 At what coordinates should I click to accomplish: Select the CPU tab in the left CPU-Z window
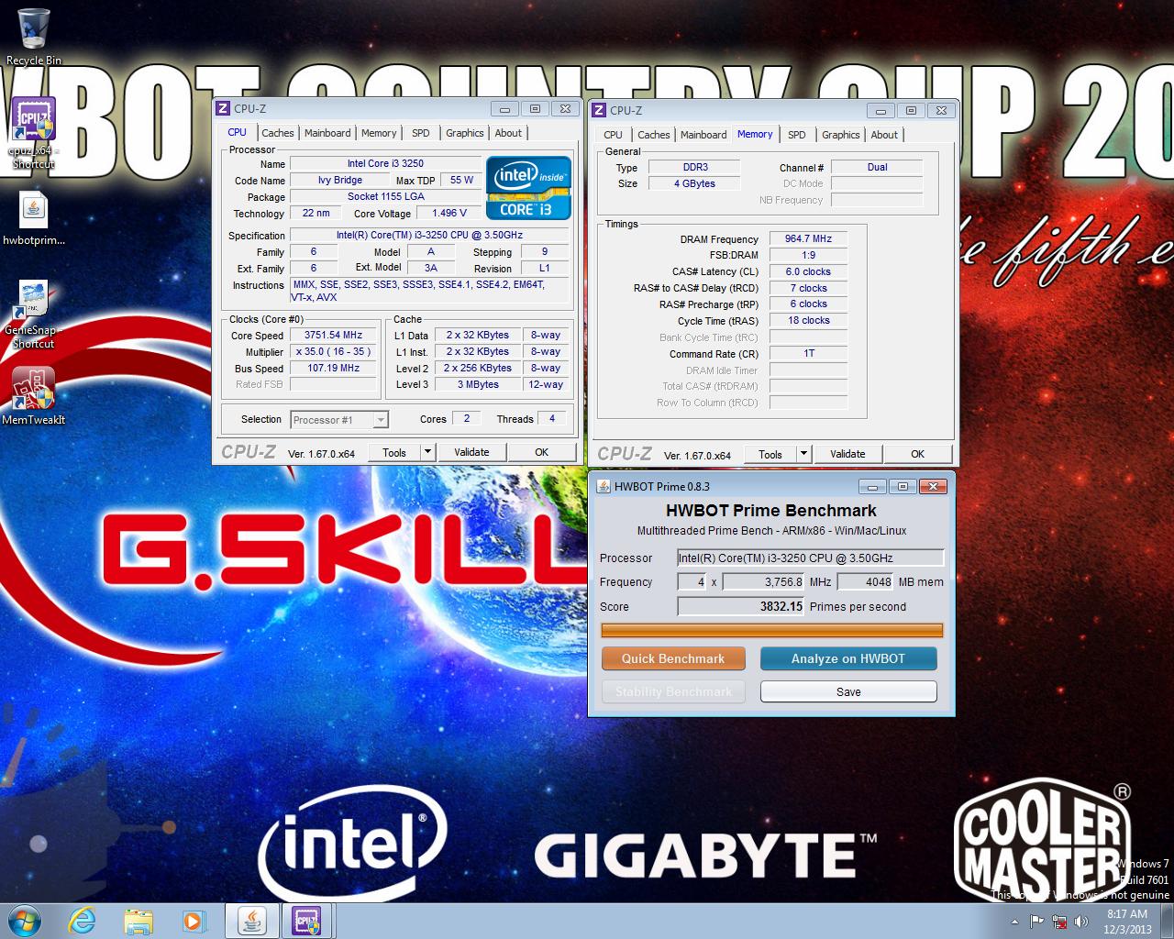238,132
